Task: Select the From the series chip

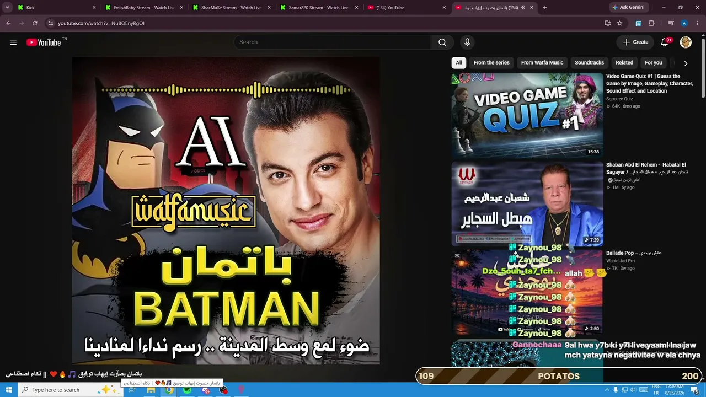Action: pyautogui.click(x=491, y=63)
